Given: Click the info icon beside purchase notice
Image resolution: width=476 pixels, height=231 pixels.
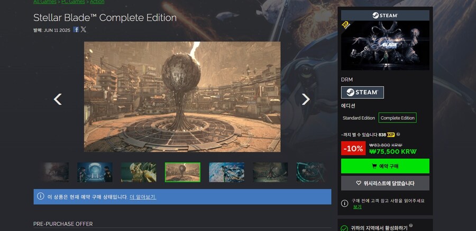Looking at the screenshot, I should tap(344, 204).
